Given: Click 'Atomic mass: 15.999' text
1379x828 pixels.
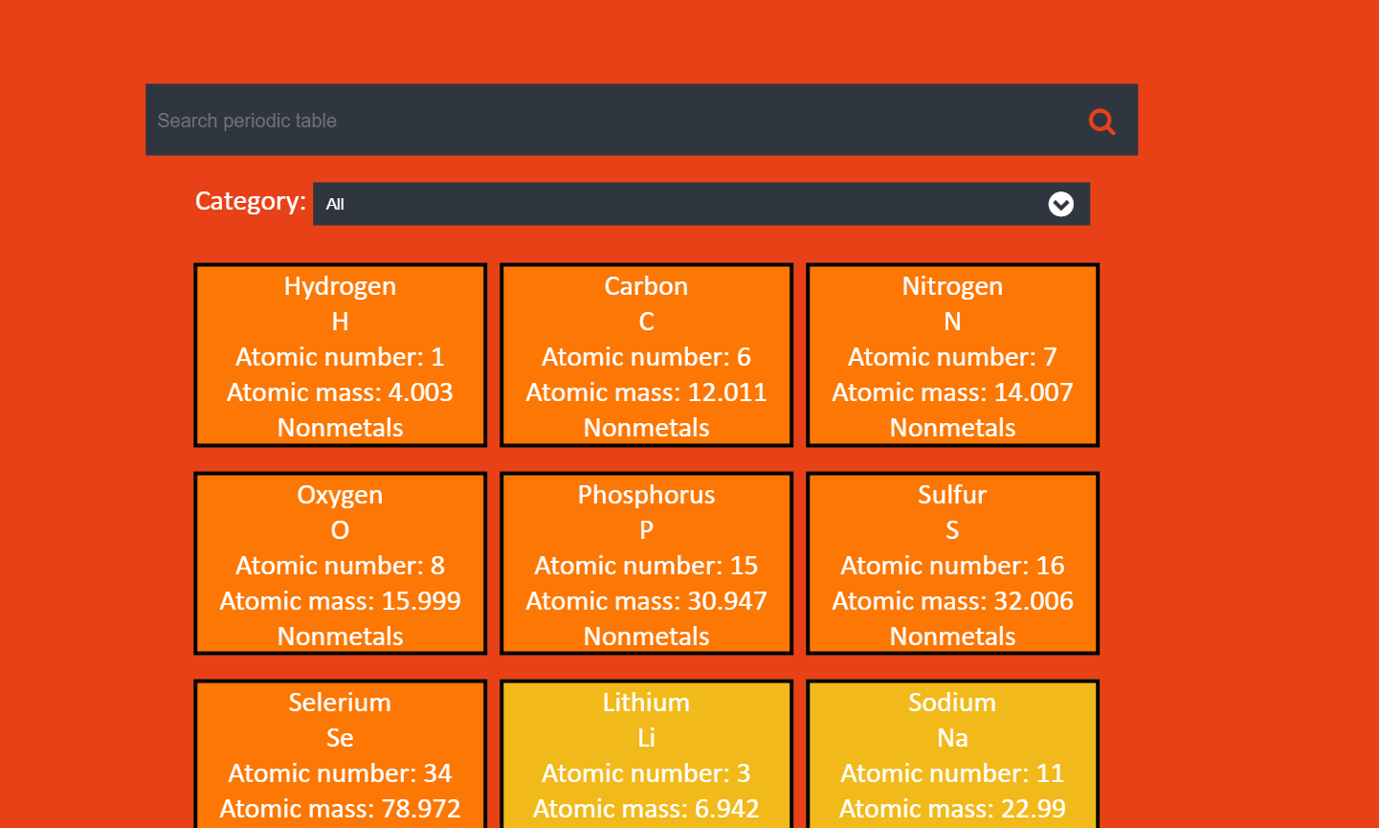Looking at the screenshot, I should click(340, 601).
